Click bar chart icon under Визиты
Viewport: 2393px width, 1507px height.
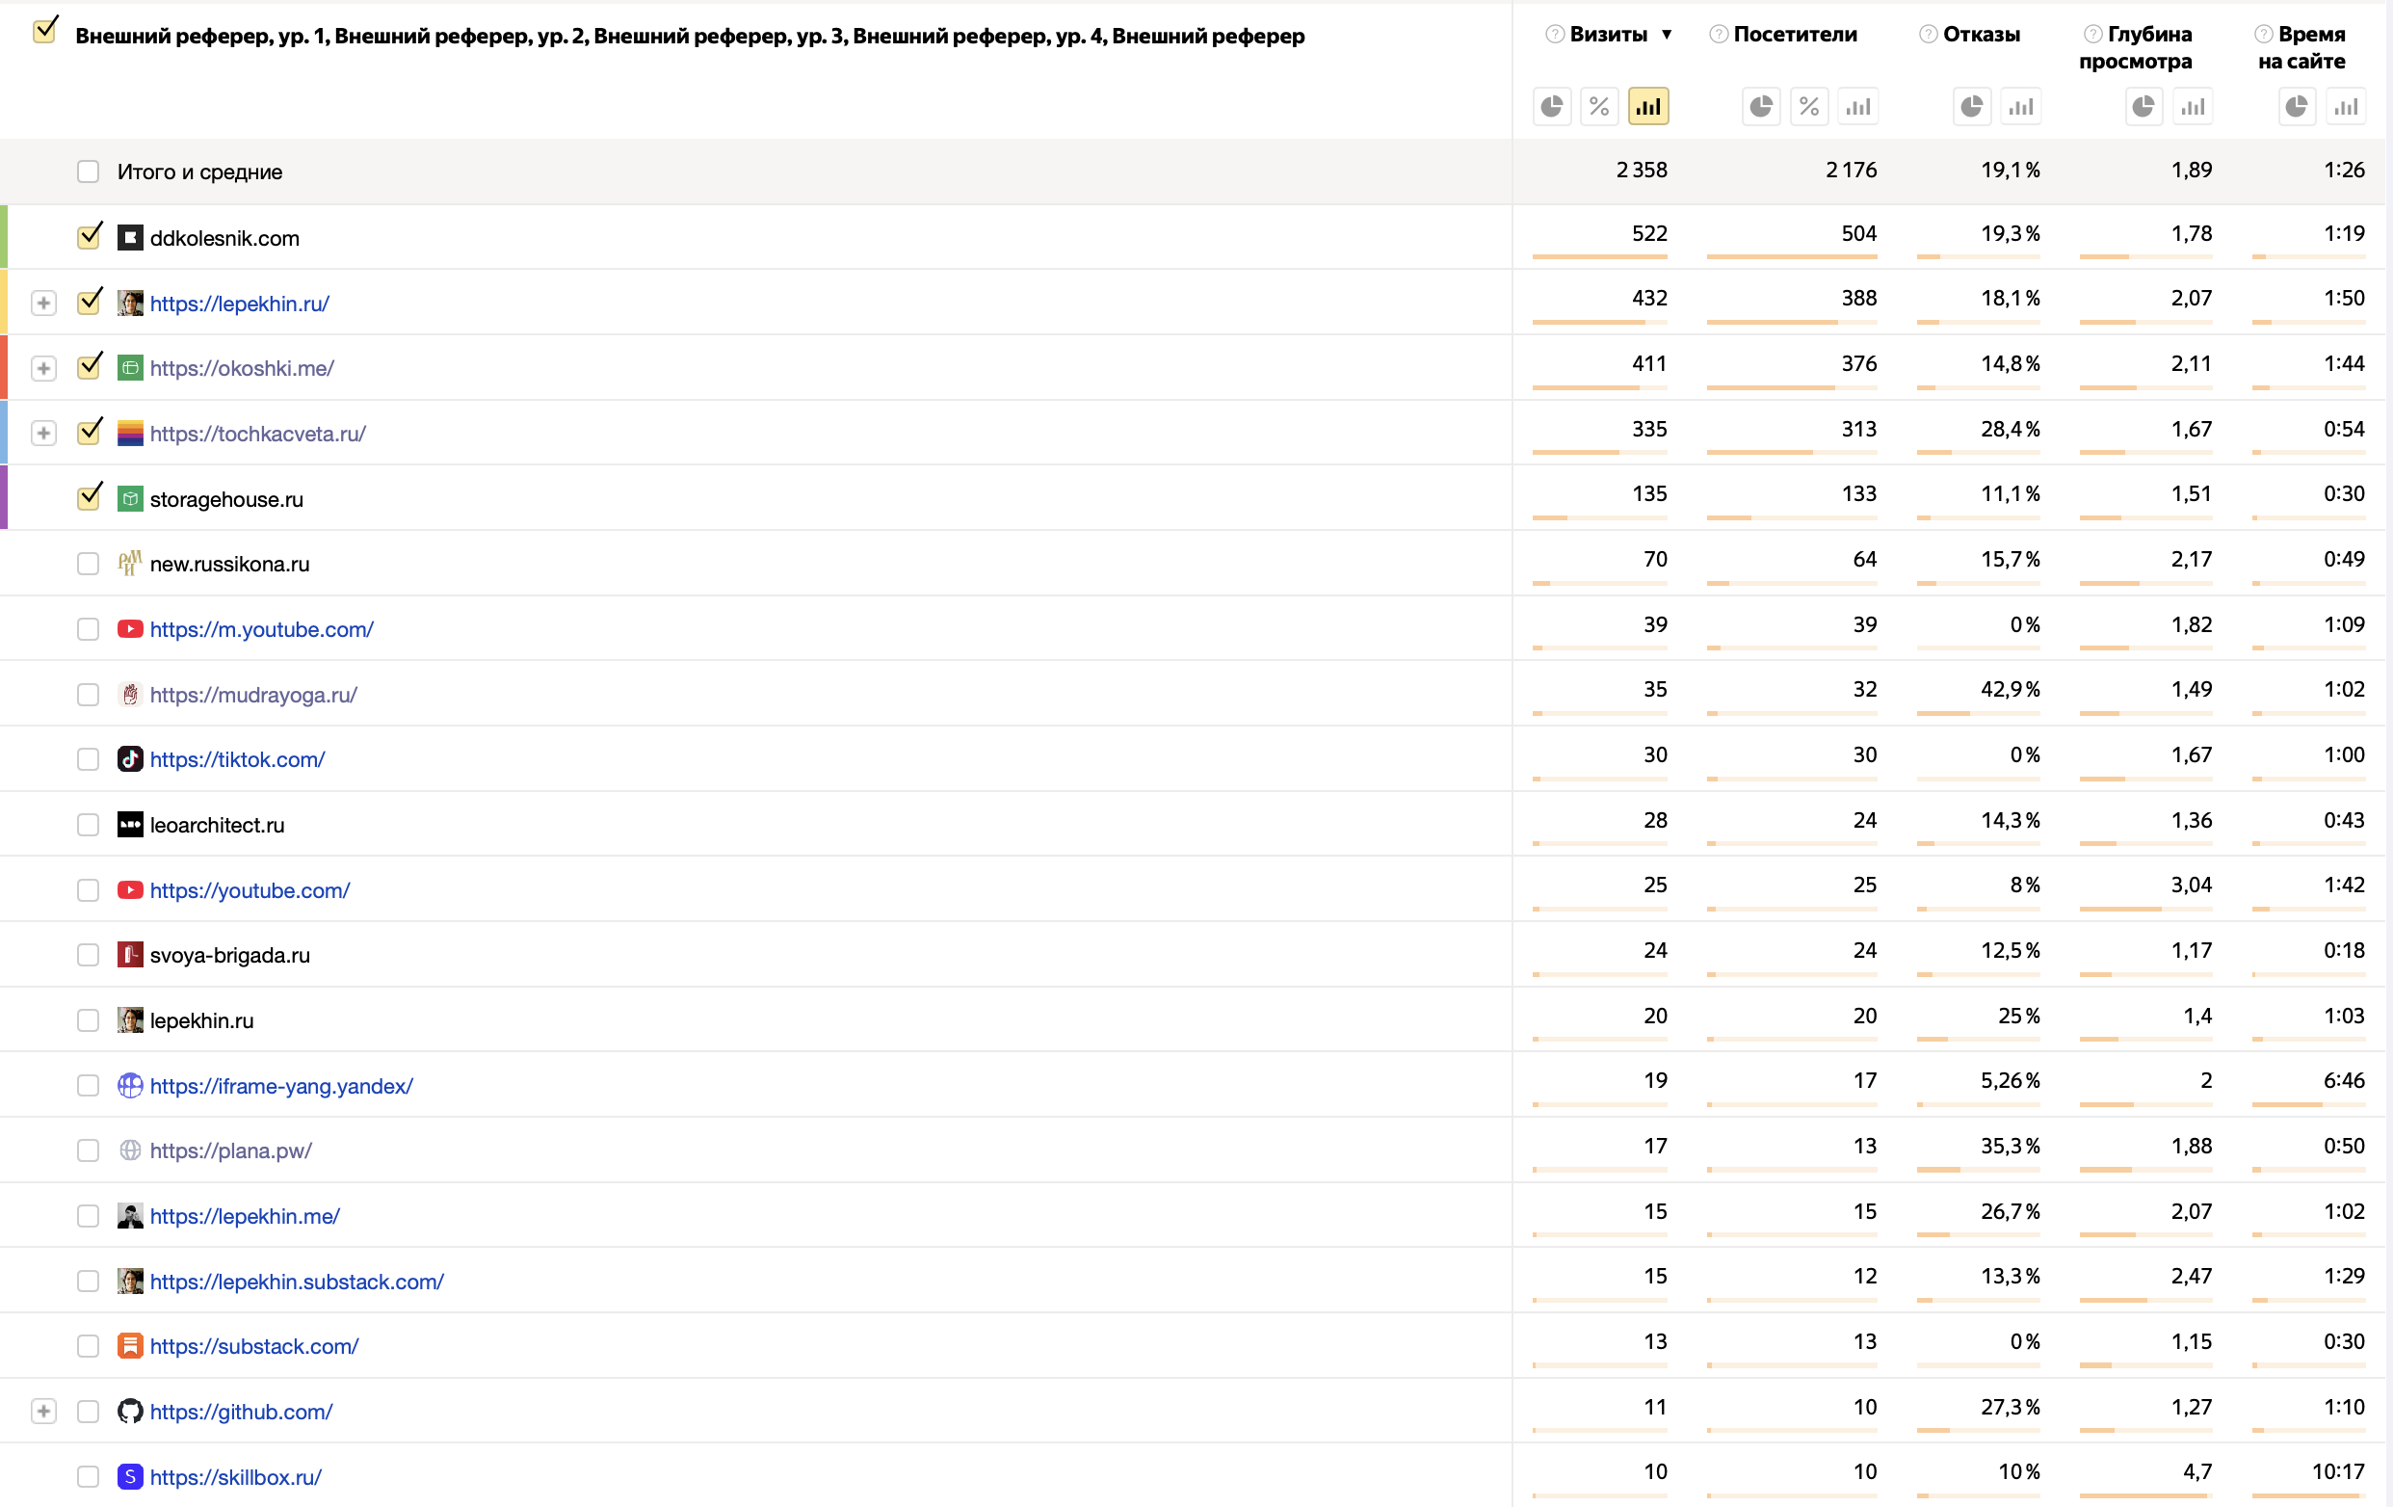point(1647,106)
